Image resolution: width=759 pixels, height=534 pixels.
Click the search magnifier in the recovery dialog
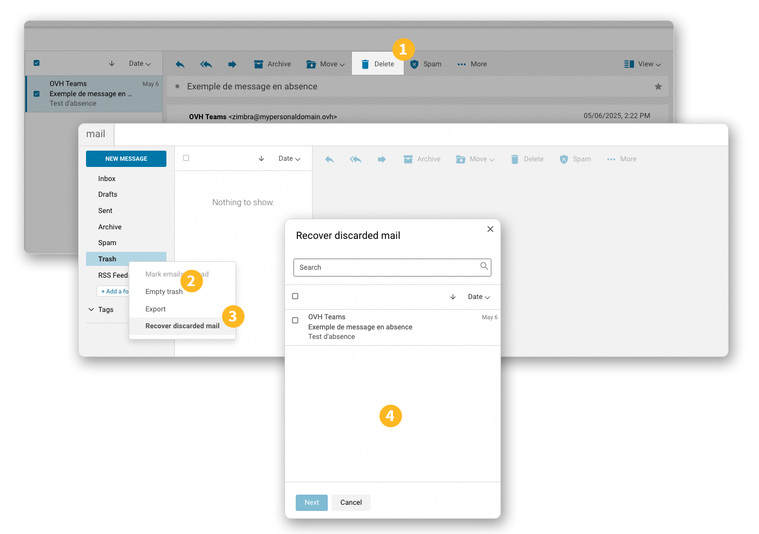click(x=484, y=267)
